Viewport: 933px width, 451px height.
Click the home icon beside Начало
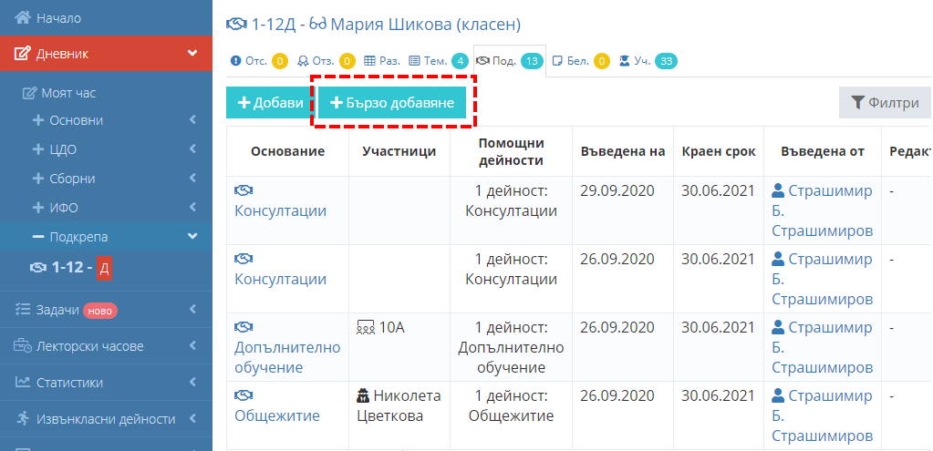pos(23,18)
